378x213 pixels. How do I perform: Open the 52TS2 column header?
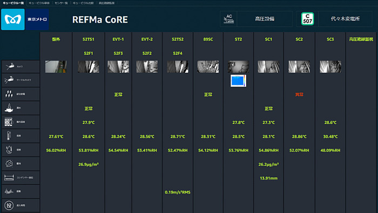point(178,39)
